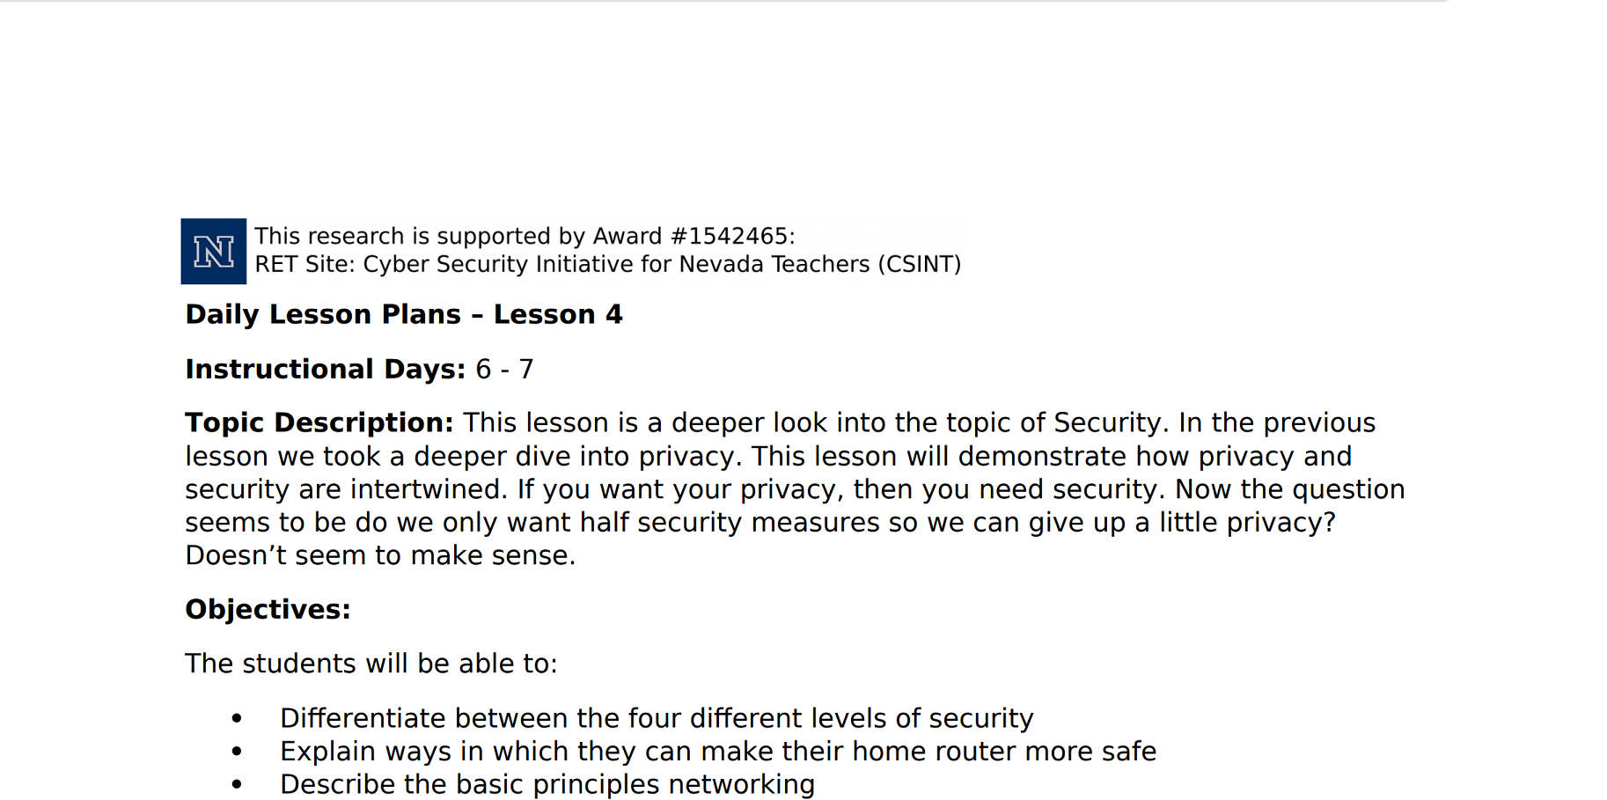Click the blue Nevada N logo

click(x=213, y=252)
